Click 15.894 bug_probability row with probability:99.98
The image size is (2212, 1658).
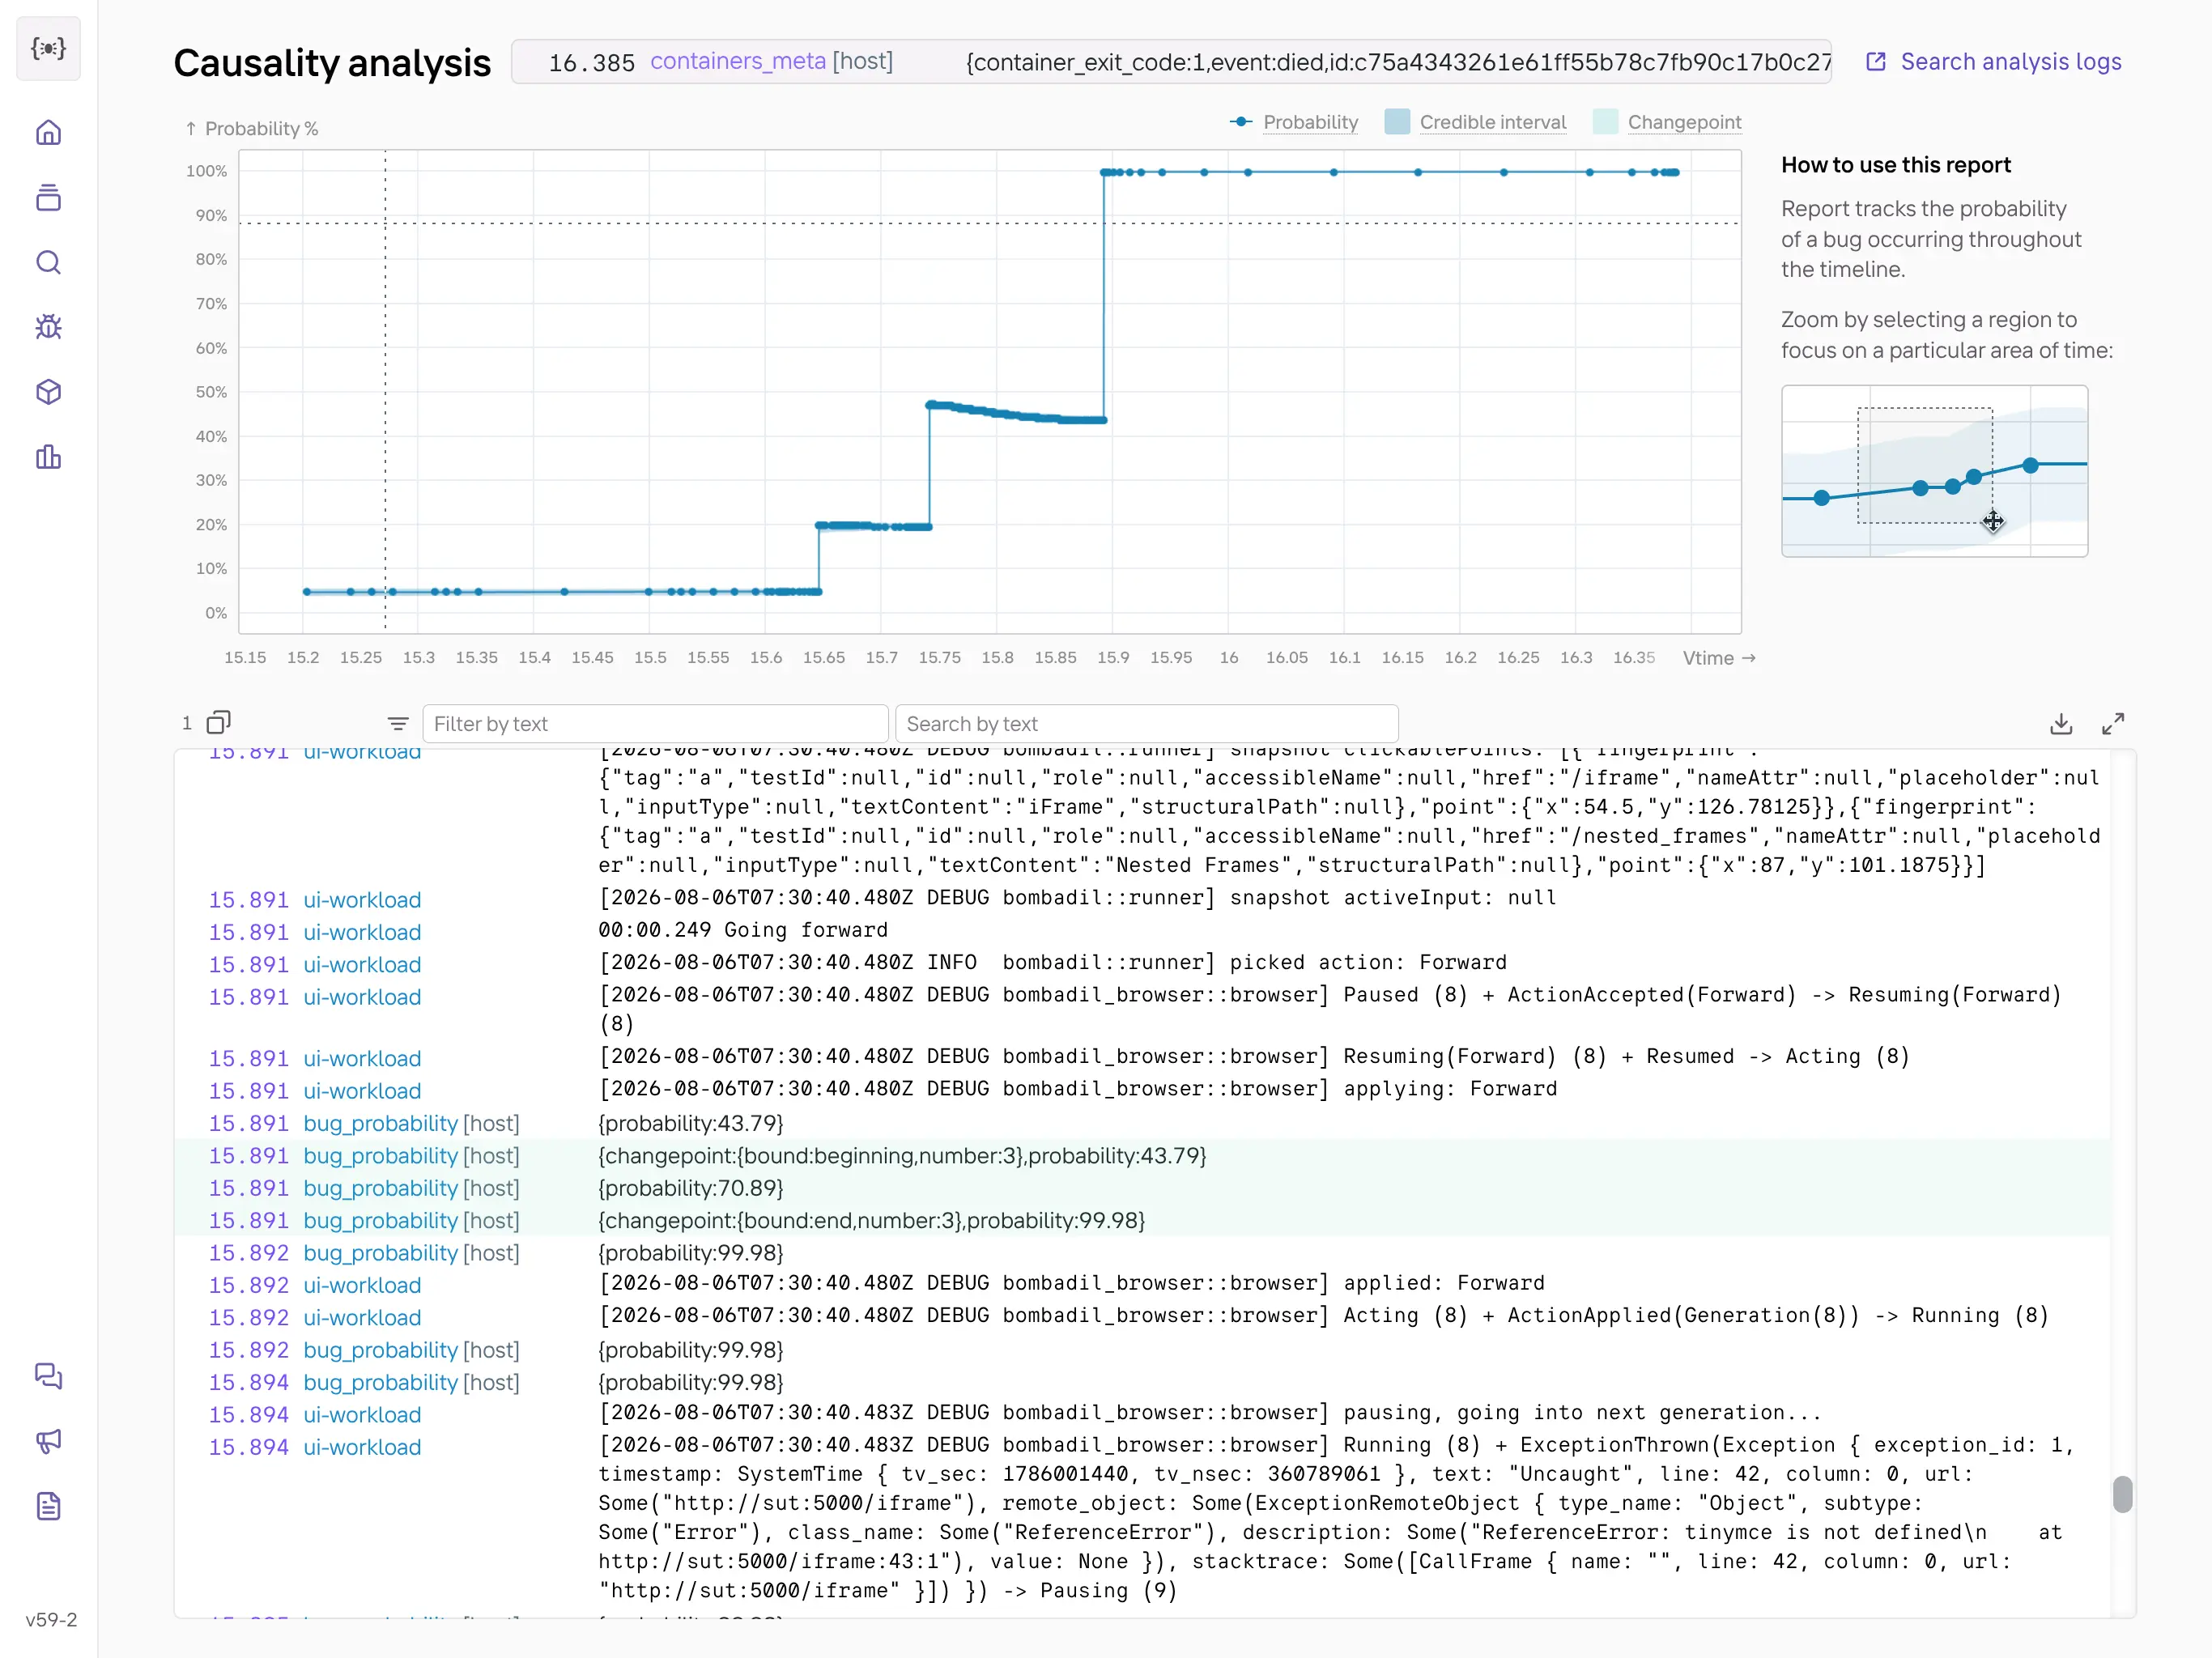(1142, 1382)
